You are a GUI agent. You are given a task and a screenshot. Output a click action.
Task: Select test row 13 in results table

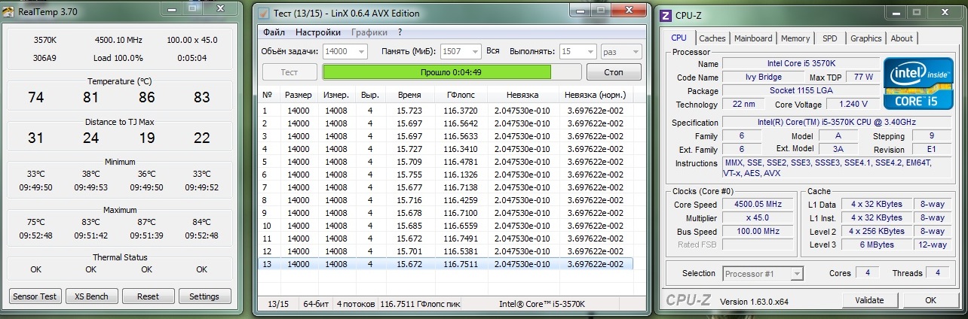pyautogui.click(x=445, y=264)
